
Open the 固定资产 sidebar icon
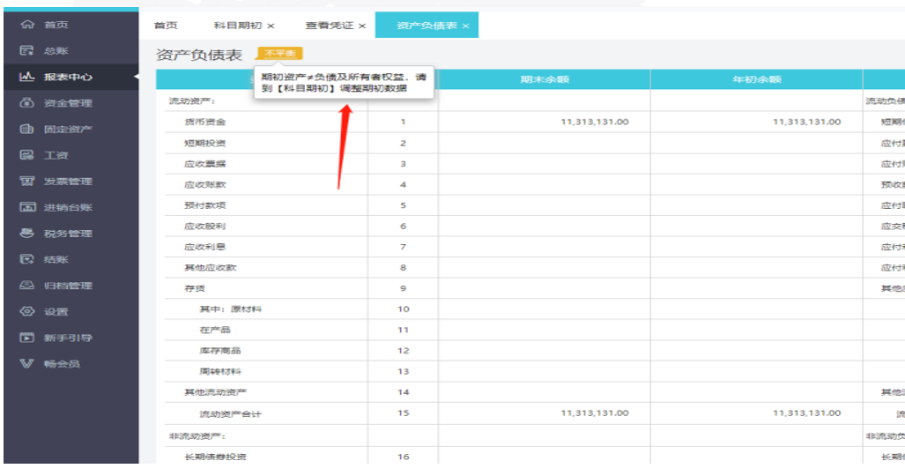click(27, 129)
